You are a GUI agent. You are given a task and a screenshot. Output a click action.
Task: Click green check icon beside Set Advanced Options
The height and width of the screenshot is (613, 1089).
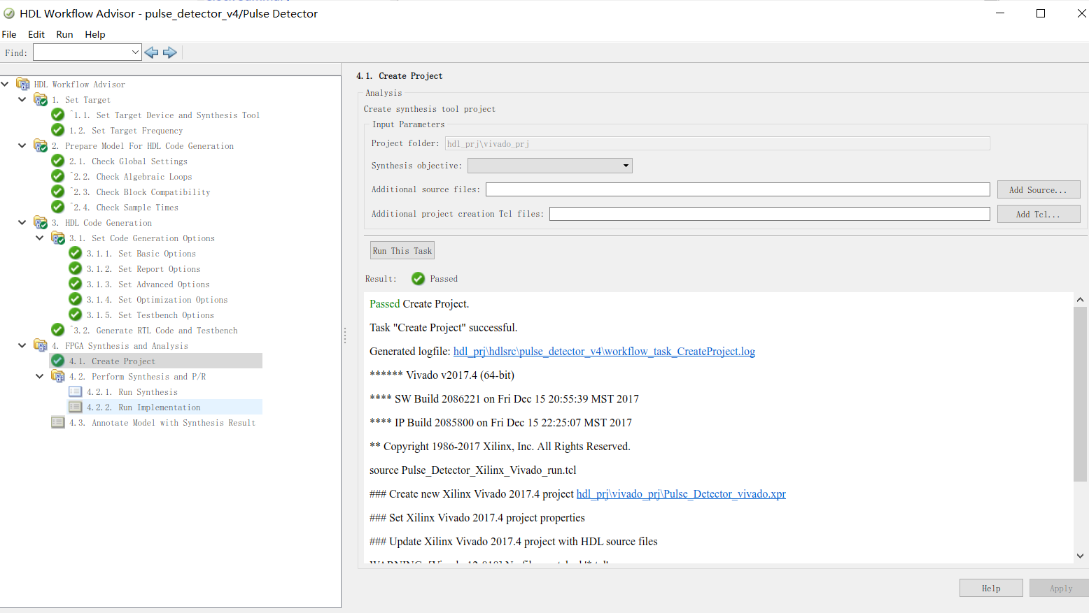[76, 284]
